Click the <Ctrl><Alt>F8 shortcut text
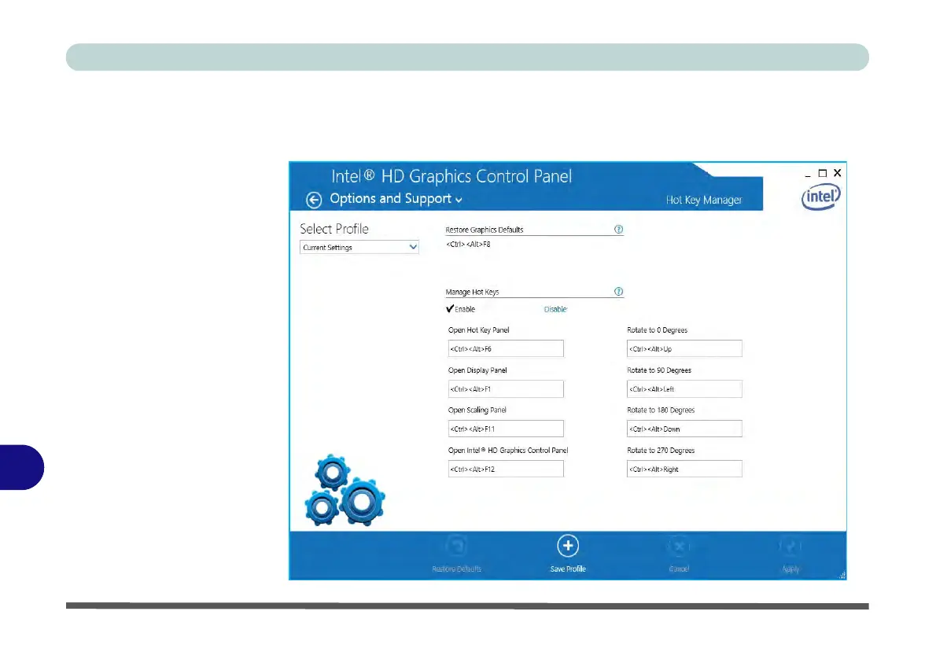936x659 pixels. (468, 244)
